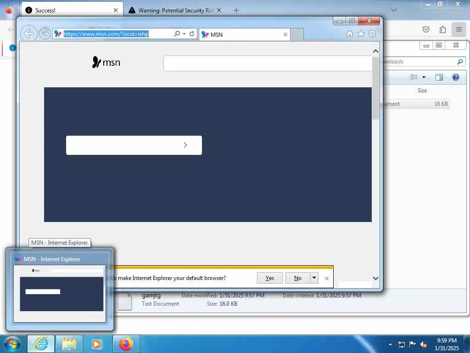This screenshot has height=353, width=470.
Task: Expand the dropdown arrow beside No
Action: 314,278
